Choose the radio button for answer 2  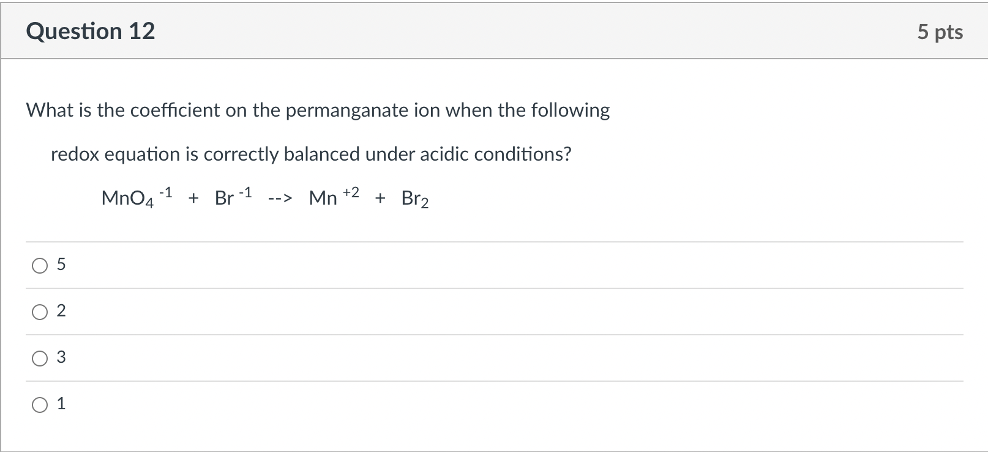point(40,312)
